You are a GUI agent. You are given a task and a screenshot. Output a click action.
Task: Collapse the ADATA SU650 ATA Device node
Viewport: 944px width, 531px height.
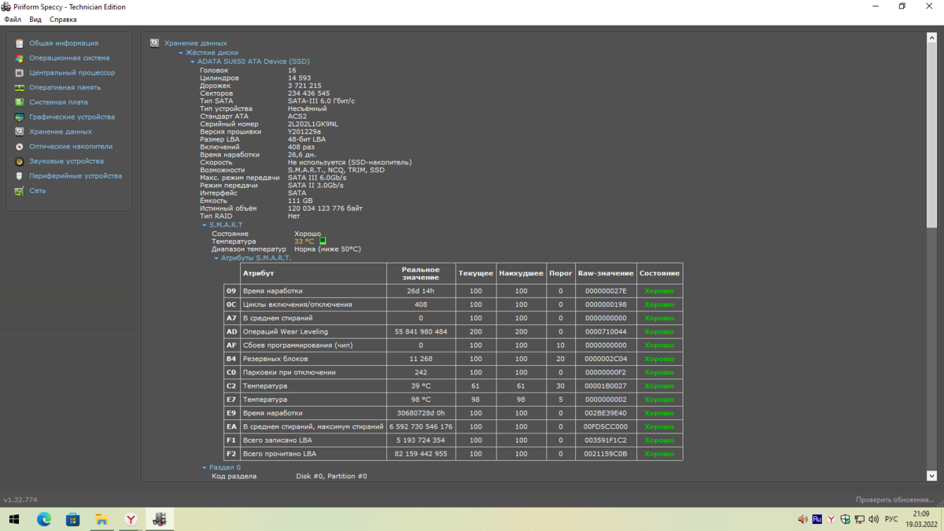(193, 61)
